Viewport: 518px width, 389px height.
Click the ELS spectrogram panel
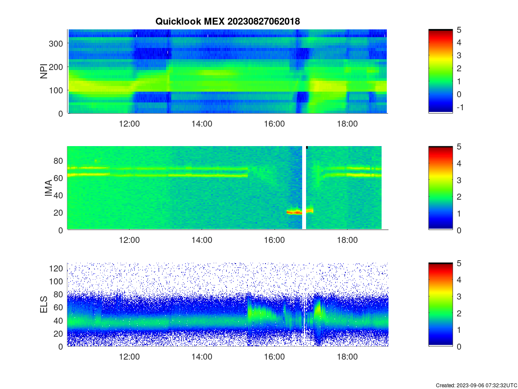point(227,305)
